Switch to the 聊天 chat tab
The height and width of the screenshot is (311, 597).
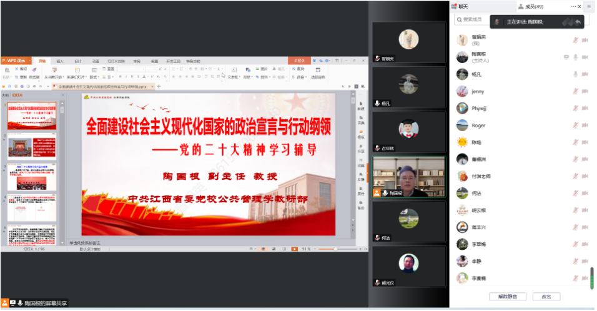point(463,6)
